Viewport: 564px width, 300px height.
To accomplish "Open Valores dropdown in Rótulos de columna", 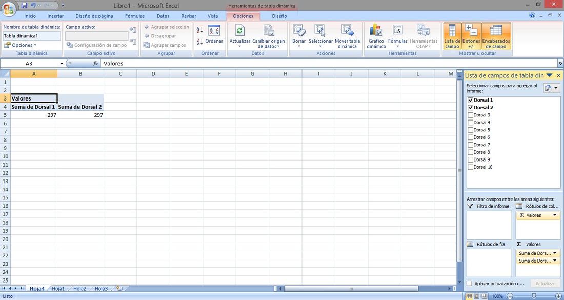I will click(x=555, y=215).
